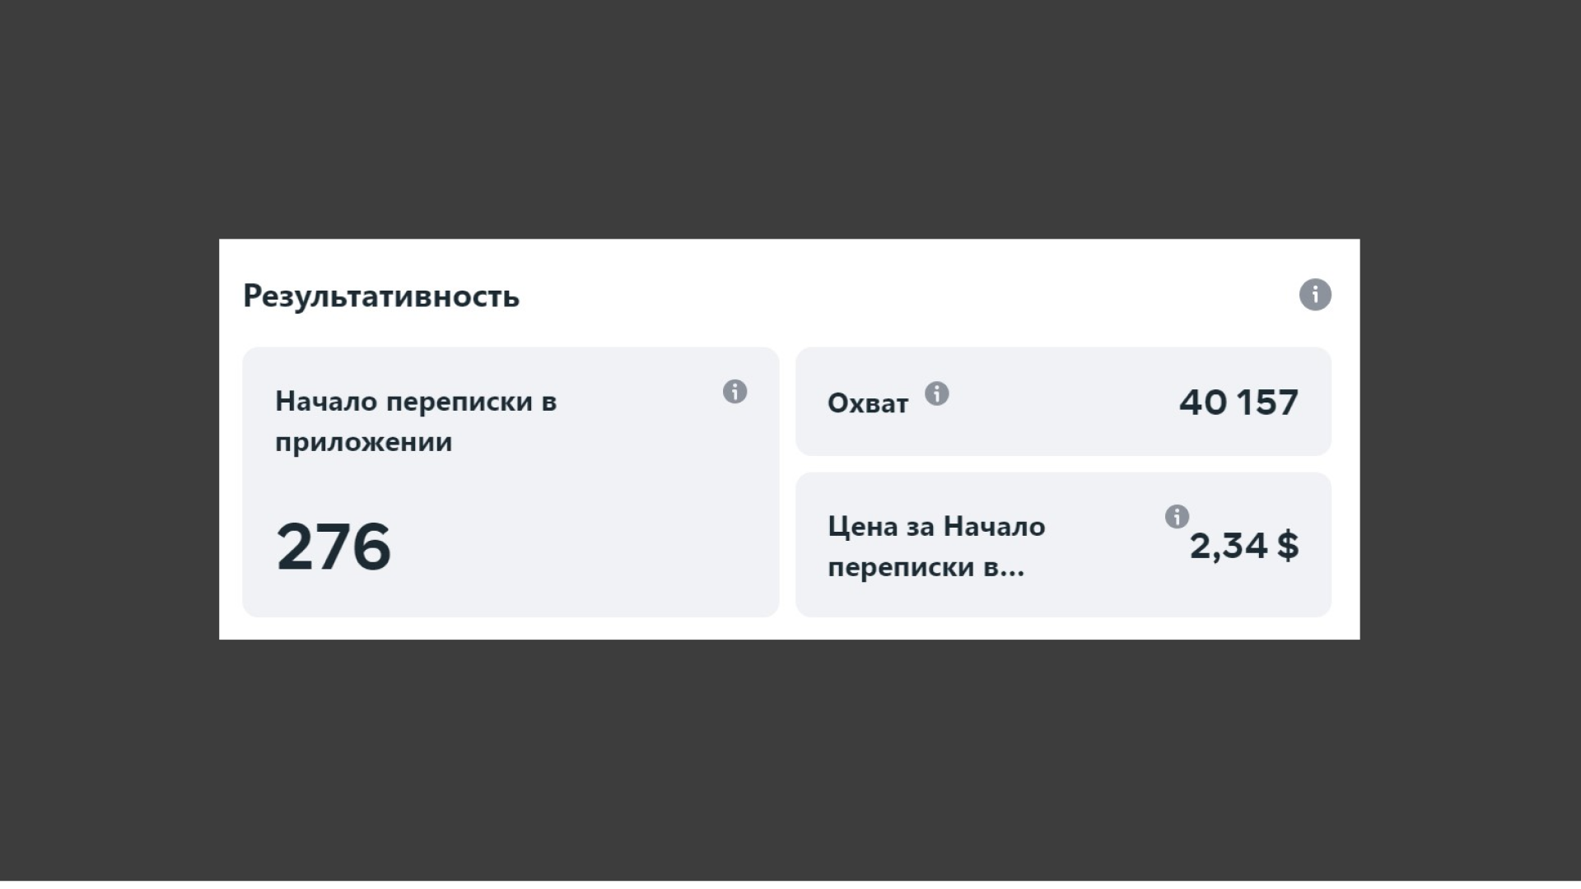Click the black strip at the screen bottom
This screenshot has width=1581, height=889.
(x=790, y=885)
